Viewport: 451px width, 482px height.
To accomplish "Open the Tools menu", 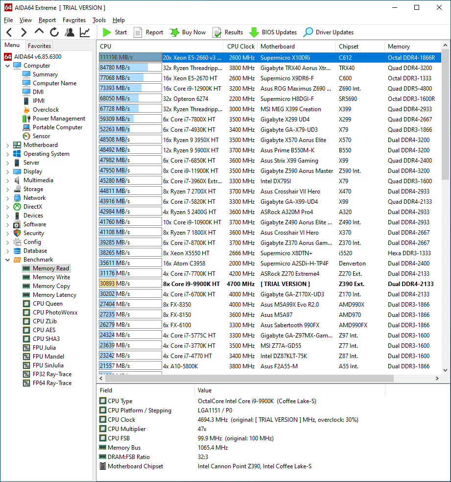I will 99,20.
